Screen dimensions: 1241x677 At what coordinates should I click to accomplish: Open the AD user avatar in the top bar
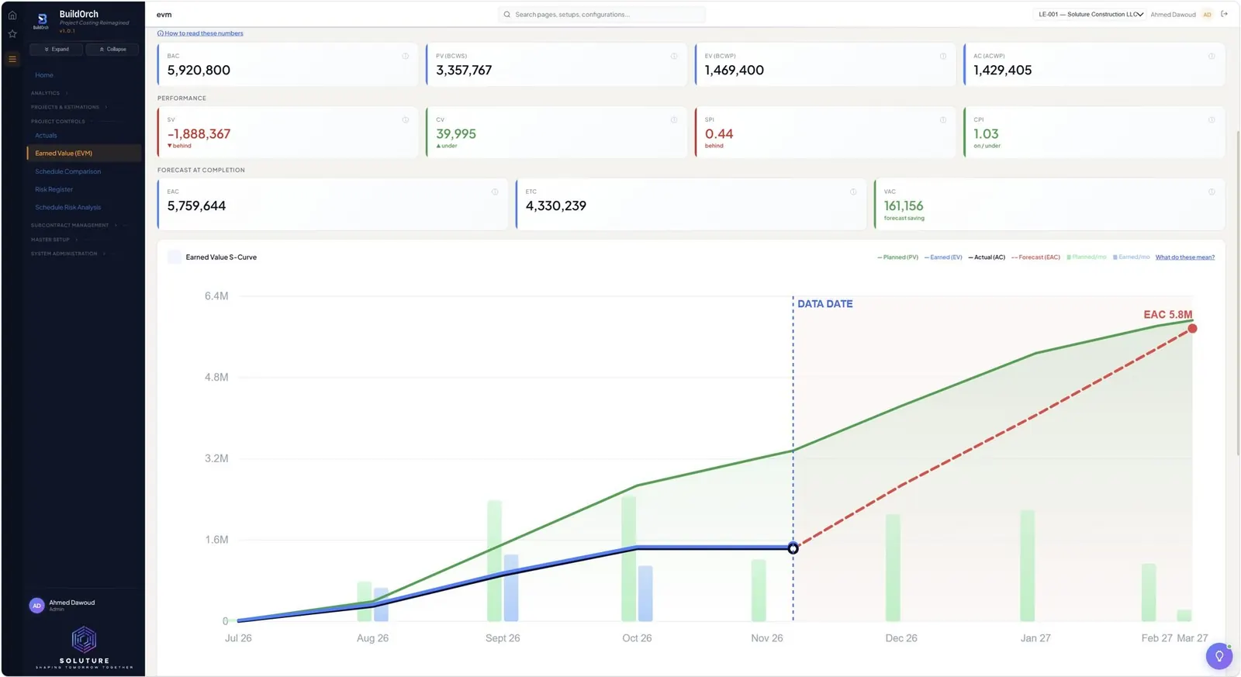point(1207,15)
